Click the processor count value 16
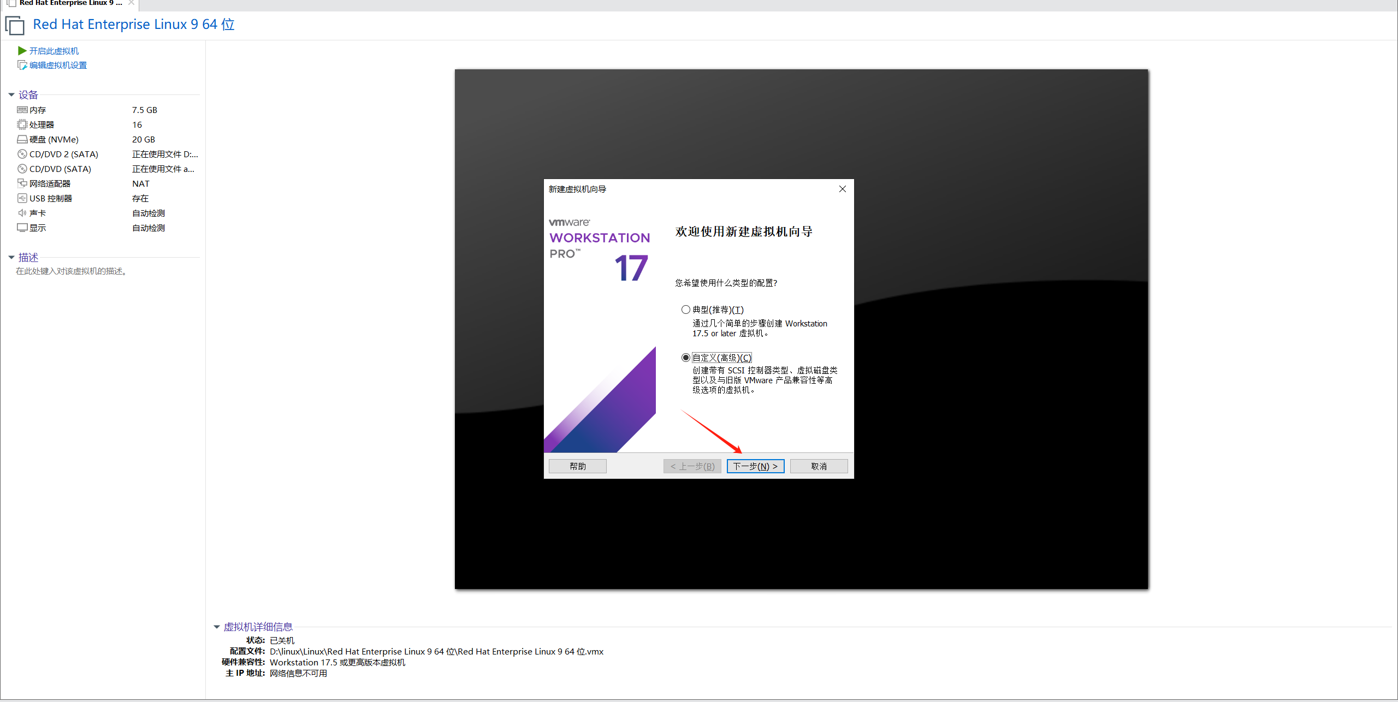 click(137, 124)
